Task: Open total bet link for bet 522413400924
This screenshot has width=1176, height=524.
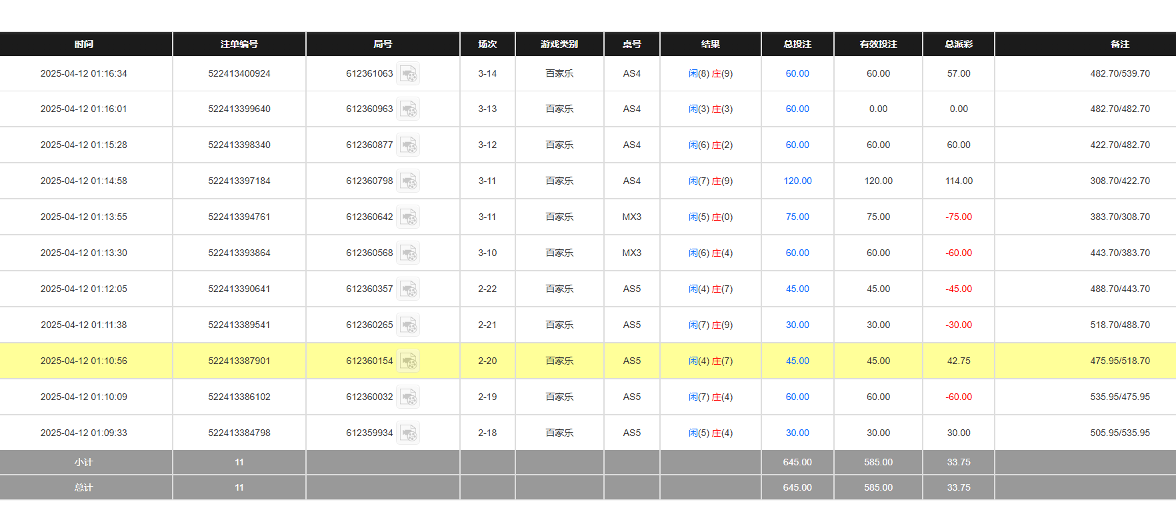Action: tap(797, 73)
